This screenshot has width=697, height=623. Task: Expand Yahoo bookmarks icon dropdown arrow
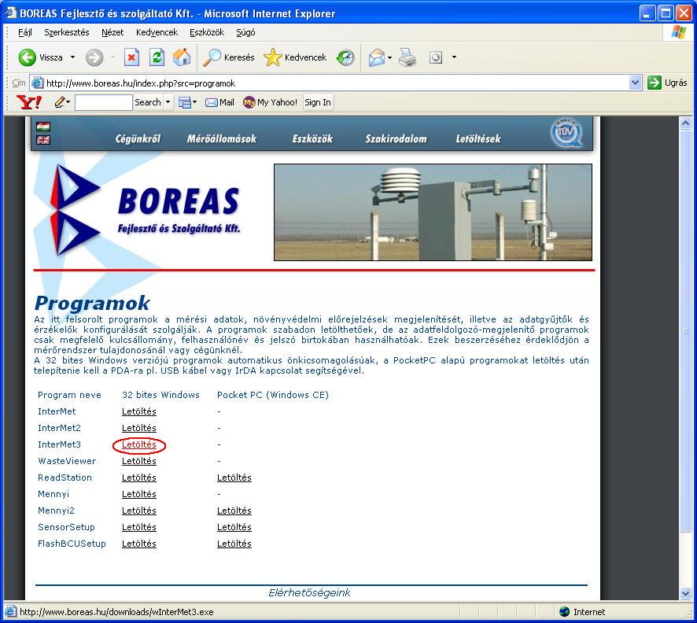click(x=194, y=102)
